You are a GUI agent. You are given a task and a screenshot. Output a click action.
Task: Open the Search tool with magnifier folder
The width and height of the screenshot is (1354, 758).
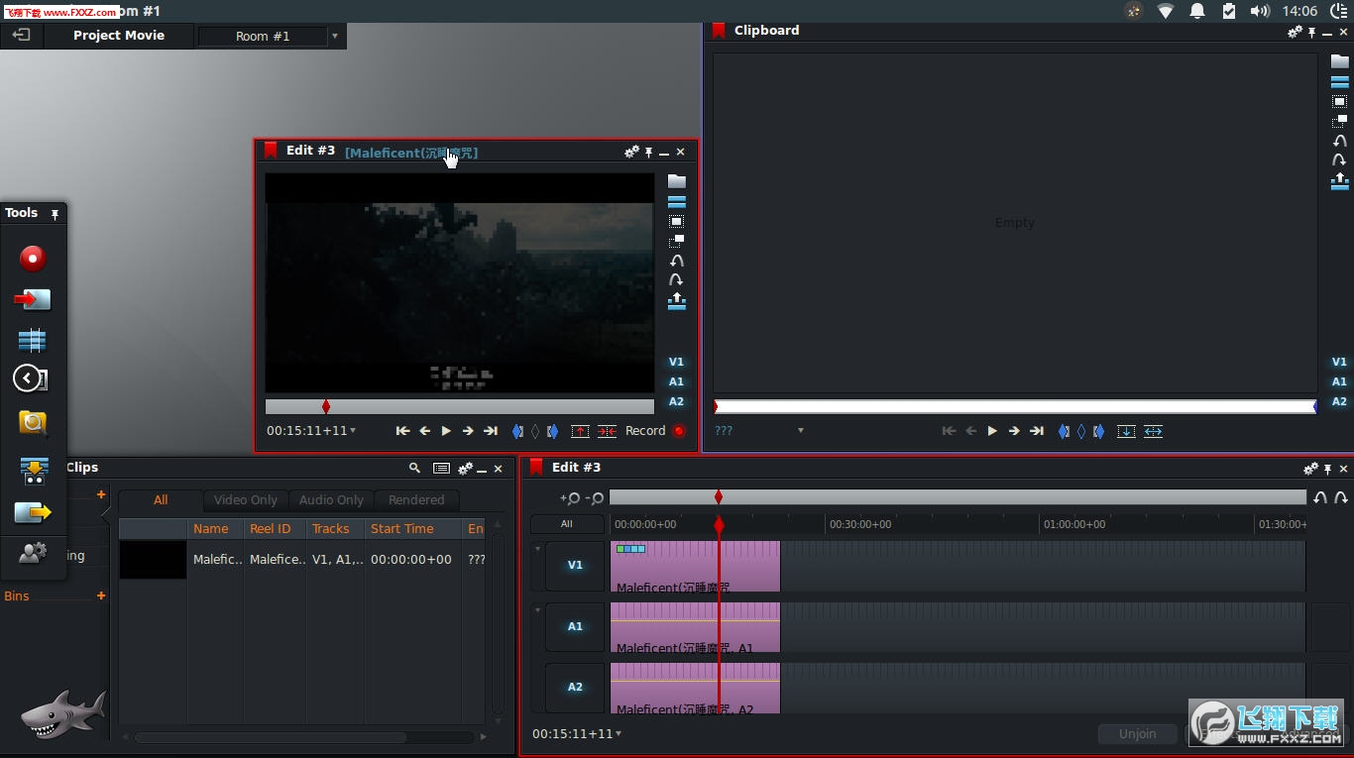[33, 423]
